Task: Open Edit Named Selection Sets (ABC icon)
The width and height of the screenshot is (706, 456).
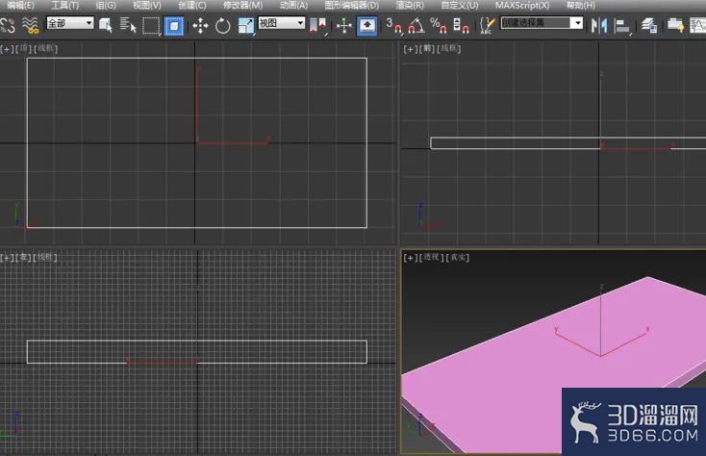Action: coord(487,26)
